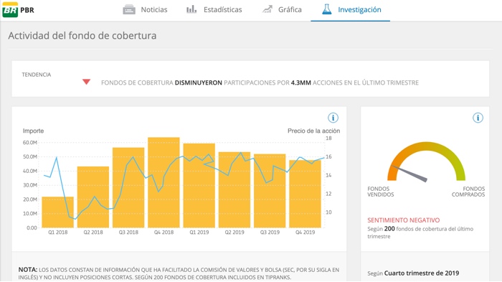Viewport: 502px width, 282px height.
Task: Click the Q2 2018 bar
Action: 93,197
